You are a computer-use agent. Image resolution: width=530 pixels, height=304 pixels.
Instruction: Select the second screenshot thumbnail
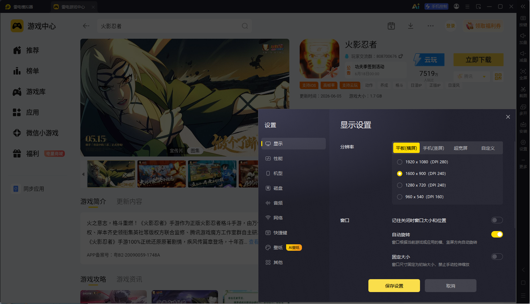pos(162,174)
